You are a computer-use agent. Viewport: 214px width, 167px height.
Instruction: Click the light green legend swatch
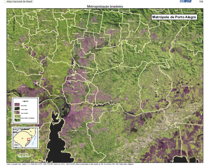pos(17,116)
